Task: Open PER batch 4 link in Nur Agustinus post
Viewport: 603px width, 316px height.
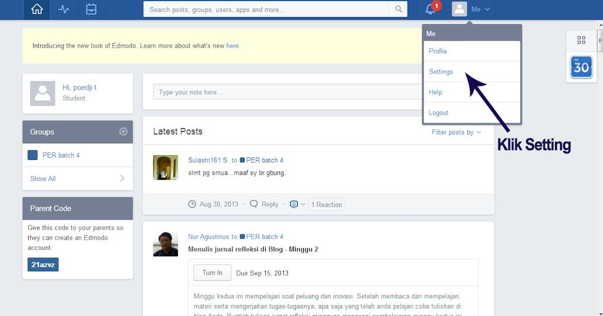Action: click(265, 237)
